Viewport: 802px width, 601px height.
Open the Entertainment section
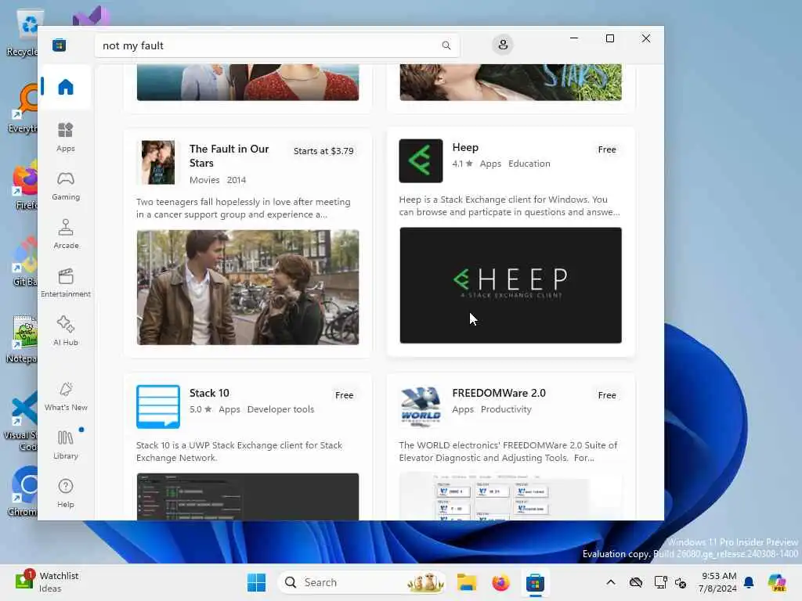[x=66, y=283]
